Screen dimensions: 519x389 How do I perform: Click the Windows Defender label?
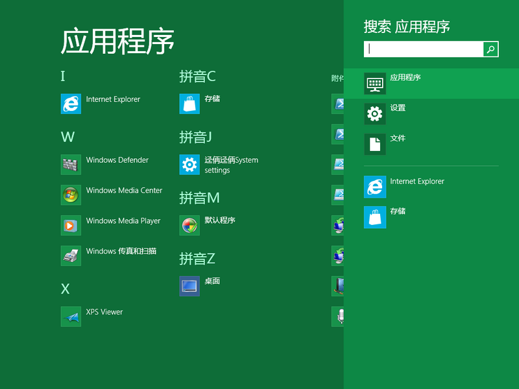[117, 160]
